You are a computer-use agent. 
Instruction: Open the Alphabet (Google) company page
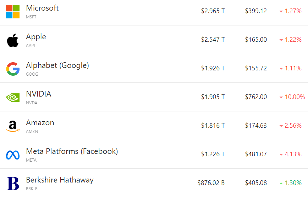(57, 65)
